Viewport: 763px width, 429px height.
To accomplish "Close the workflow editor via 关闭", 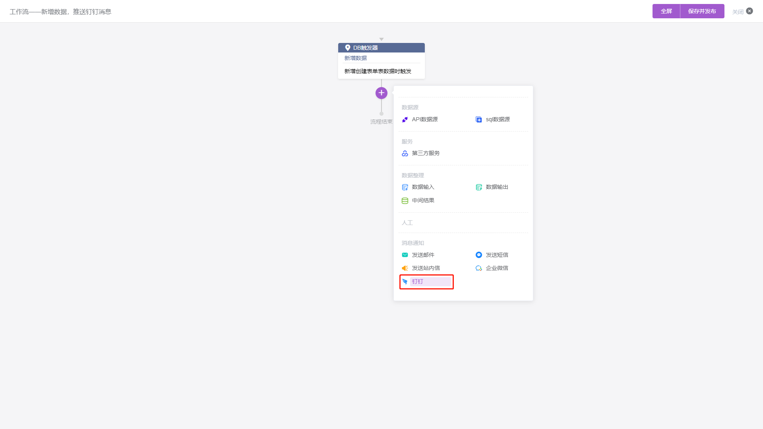I will click(742, 12).
